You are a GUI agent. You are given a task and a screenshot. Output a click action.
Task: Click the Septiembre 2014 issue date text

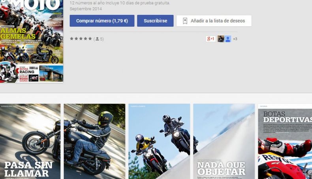point(86,9)
